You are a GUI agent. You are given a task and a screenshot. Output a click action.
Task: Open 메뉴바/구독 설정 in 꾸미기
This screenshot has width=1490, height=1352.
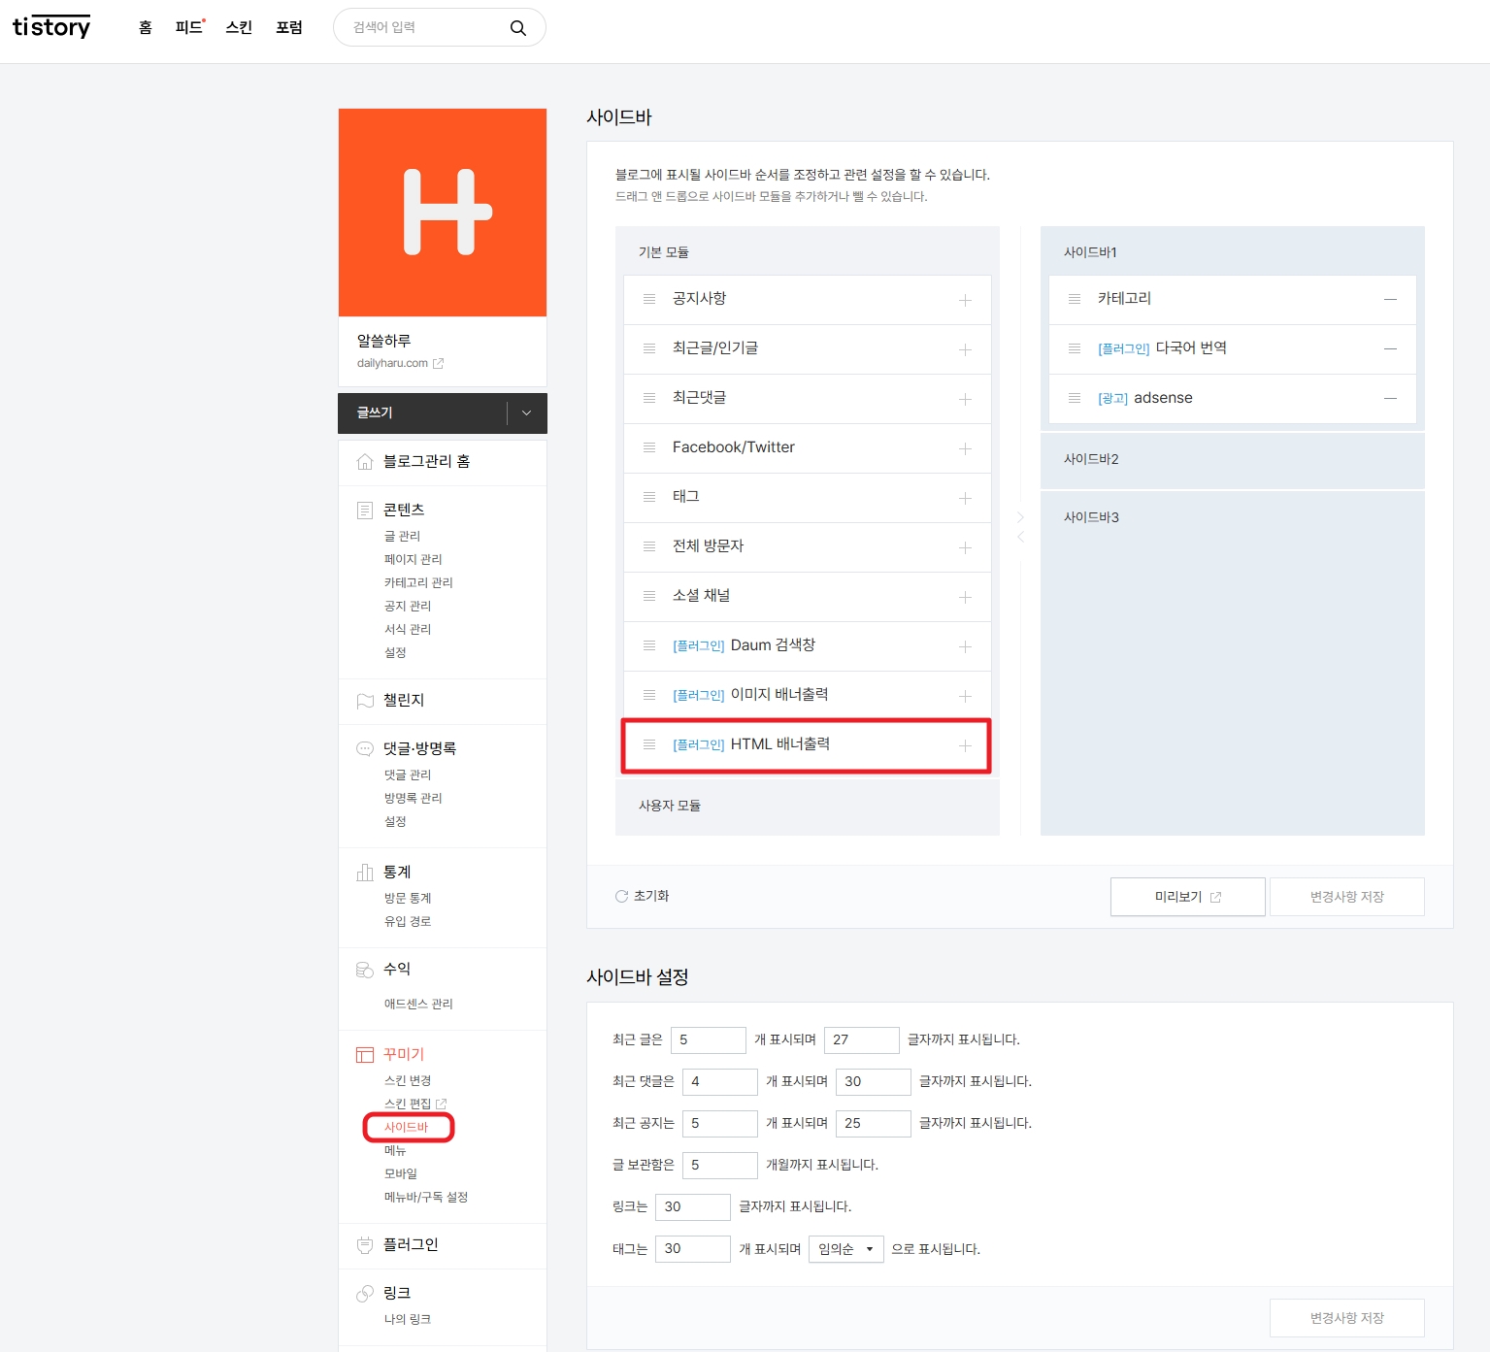coord(426,1198)
